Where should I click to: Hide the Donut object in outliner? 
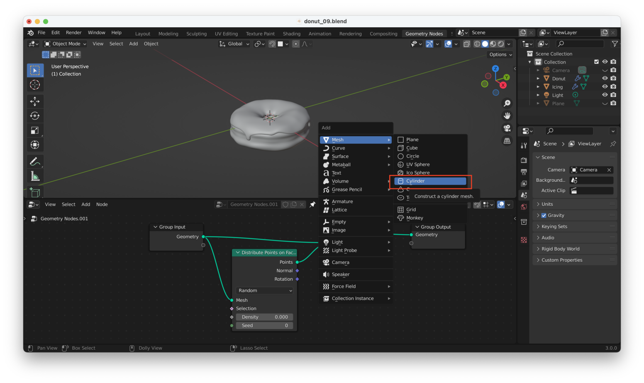click(605, 78)
